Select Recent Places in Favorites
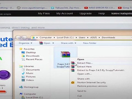This screenshot has height=99, width=132. tap(34, 59)
